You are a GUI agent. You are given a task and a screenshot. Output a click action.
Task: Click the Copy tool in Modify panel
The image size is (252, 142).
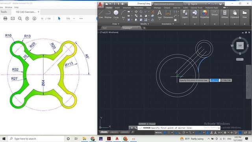136,16
